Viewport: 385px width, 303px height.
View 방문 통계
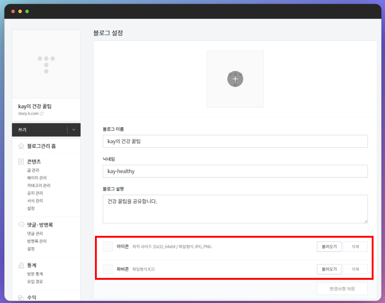click(x=35, y=274)
